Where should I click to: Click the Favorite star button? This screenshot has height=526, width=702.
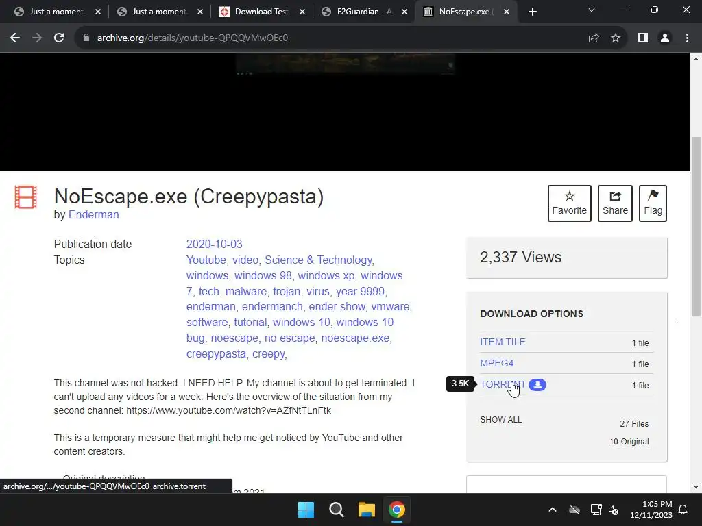pos(570,203)
